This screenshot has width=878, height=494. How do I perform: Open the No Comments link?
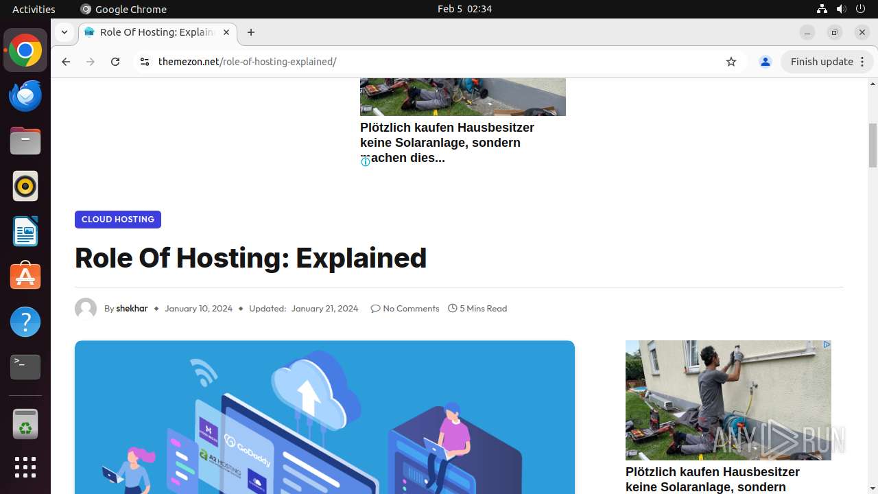coord(411,309)
